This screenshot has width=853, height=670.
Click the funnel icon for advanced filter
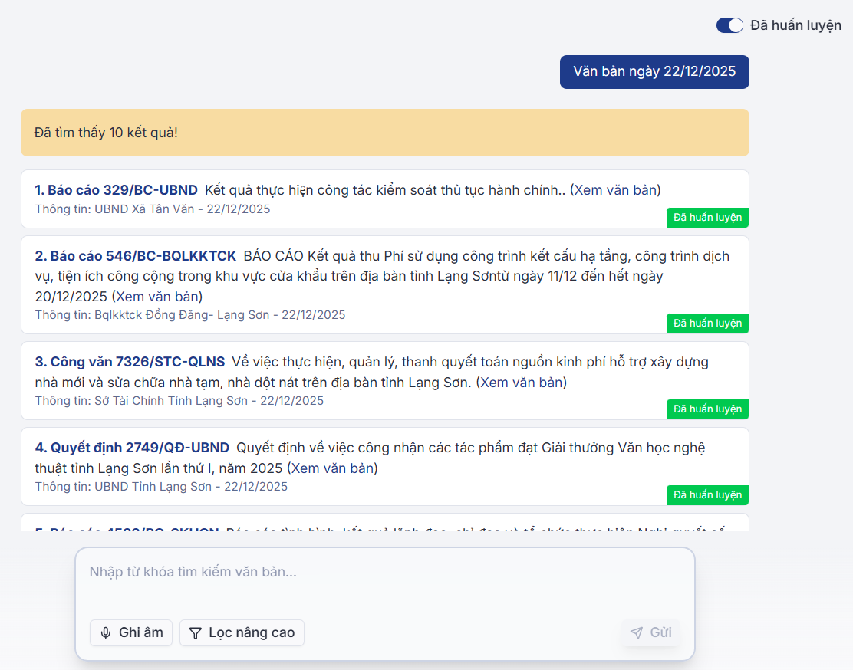pyautogui.click(x=196, y=633)
